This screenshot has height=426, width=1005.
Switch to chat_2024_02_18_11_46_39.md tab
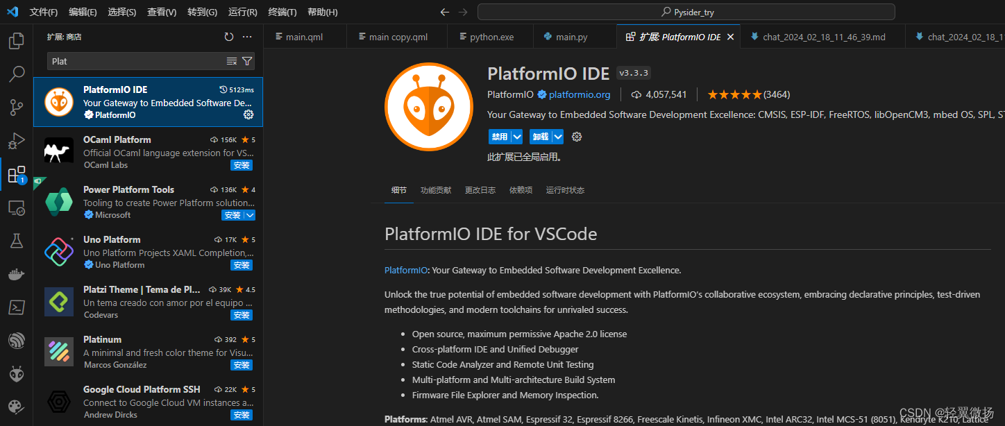(x=824, y=37)
